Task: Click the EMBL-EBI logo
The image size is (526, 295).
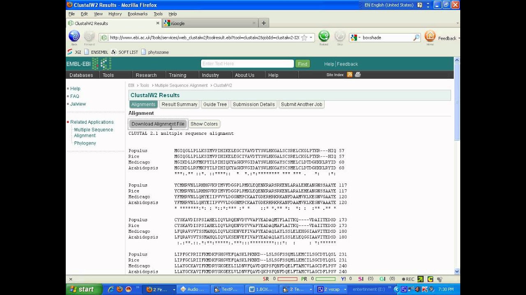Action: (89, 64)
